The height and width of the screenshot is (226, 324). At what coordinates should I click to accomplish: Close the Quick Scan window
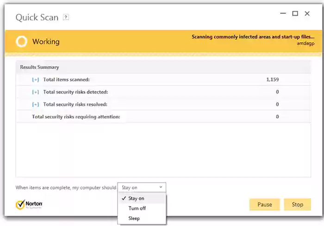[x=307, y=13]
